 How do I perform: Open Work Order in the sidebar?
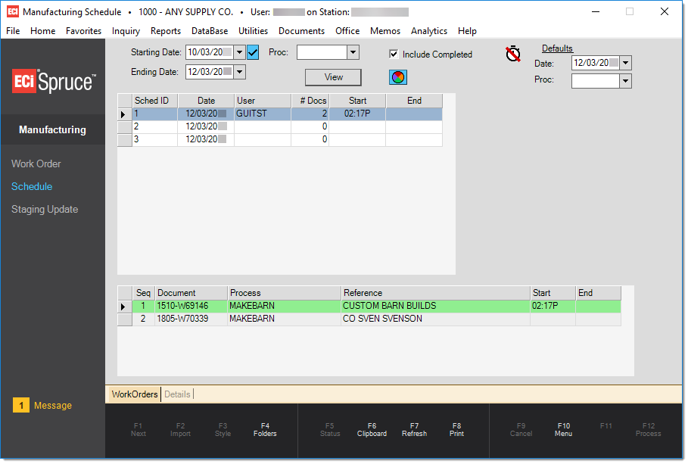click(36, 163)
